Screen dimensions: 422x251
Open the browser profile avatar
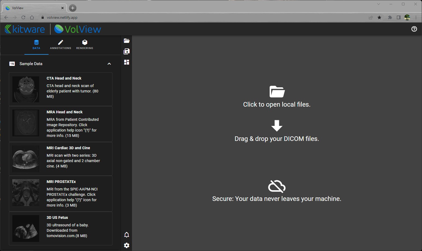(407, 17)
